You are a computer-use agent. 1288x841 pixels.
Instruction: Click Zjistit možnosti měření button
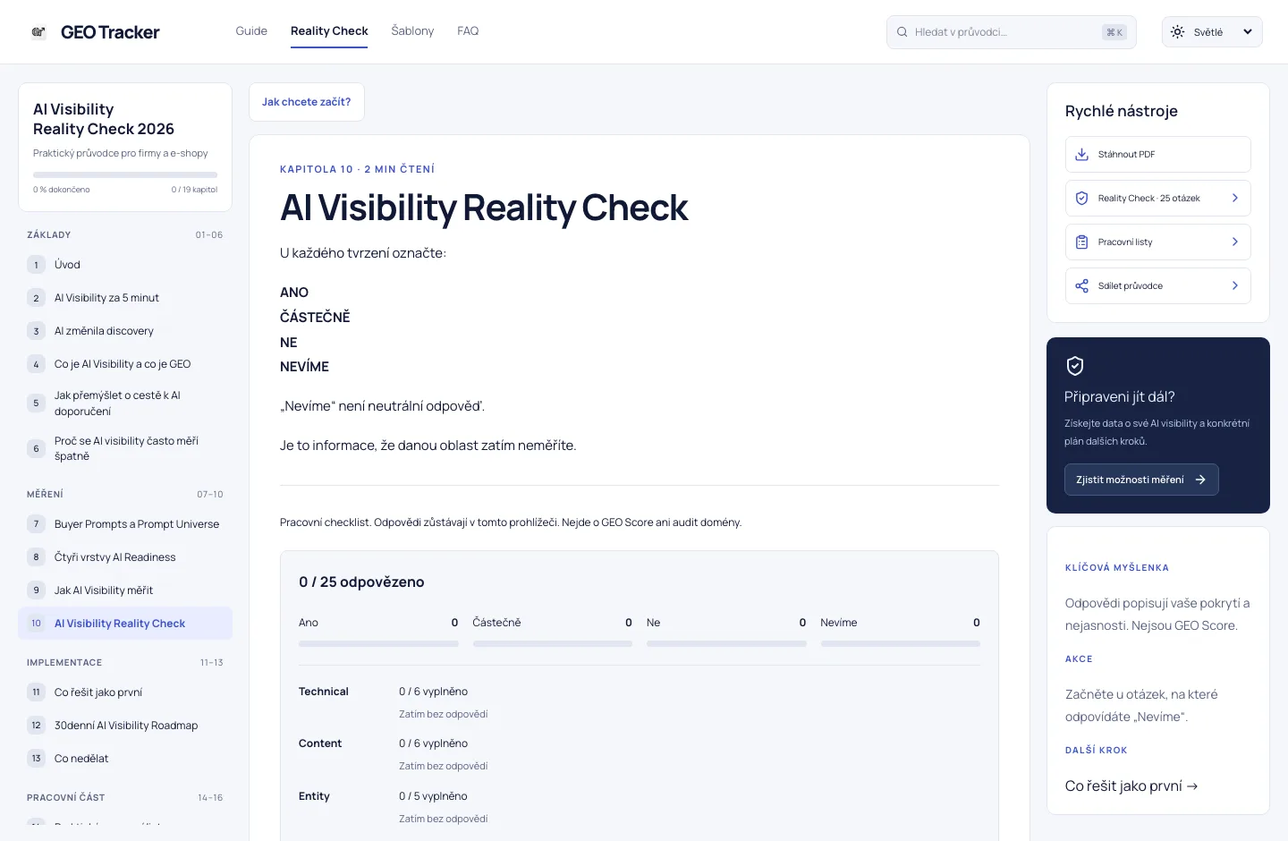1141,480
